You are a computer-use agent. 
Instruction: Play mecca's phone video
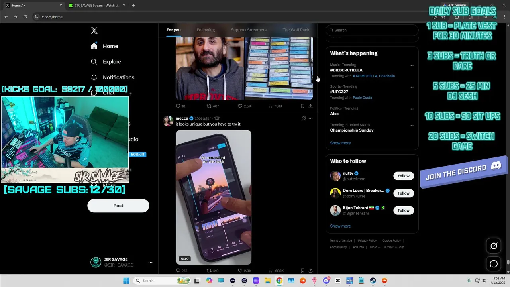pos(214,197)
